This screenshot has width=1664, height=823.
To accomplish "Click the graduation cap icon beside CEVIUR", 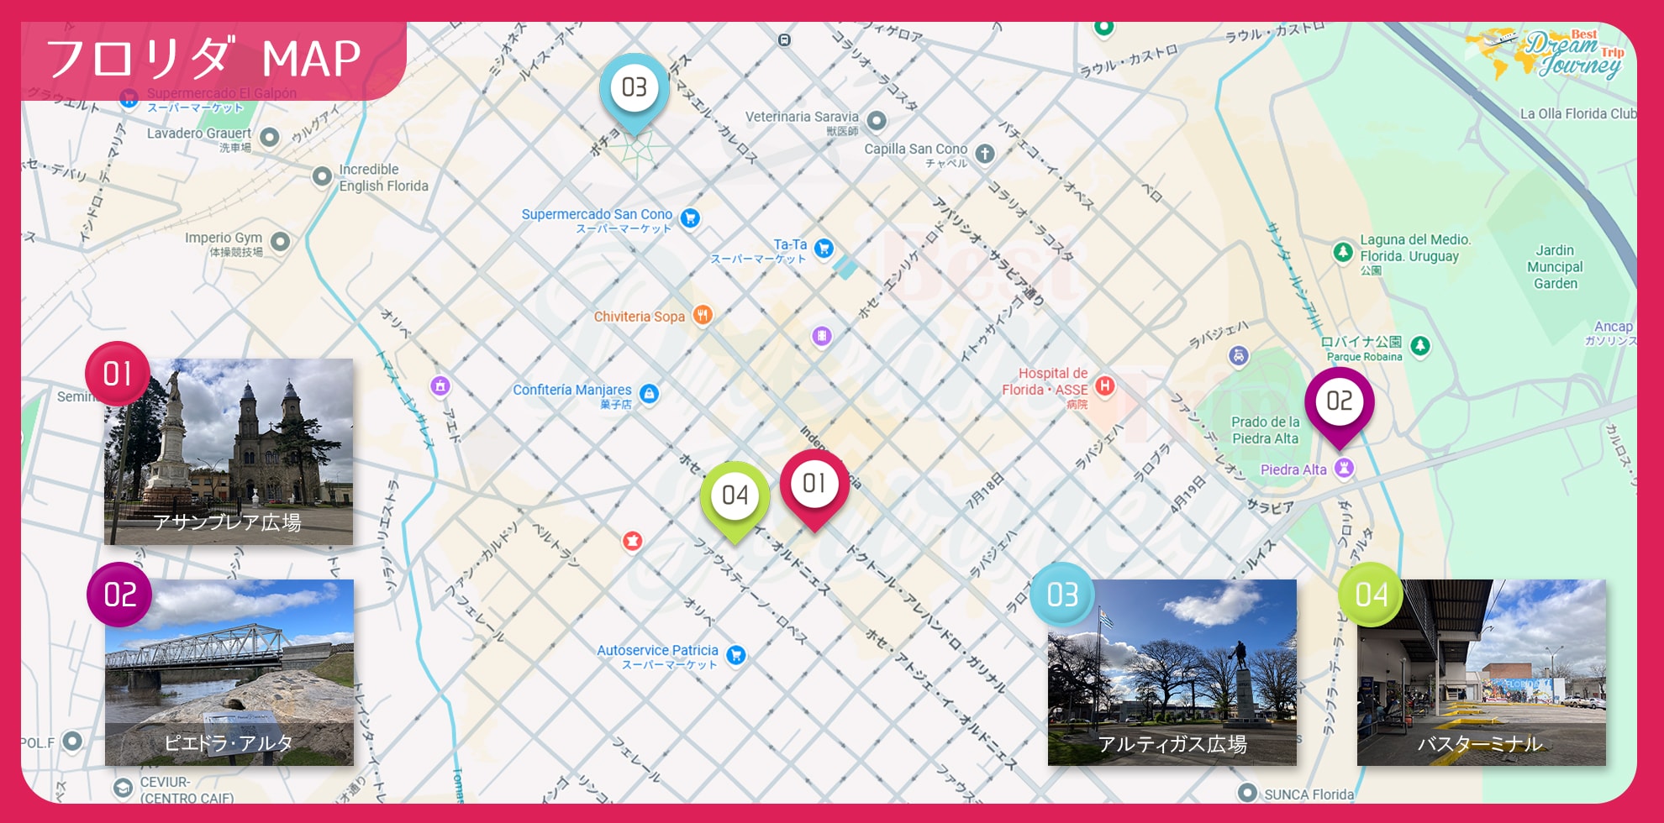I will [123, 788].
